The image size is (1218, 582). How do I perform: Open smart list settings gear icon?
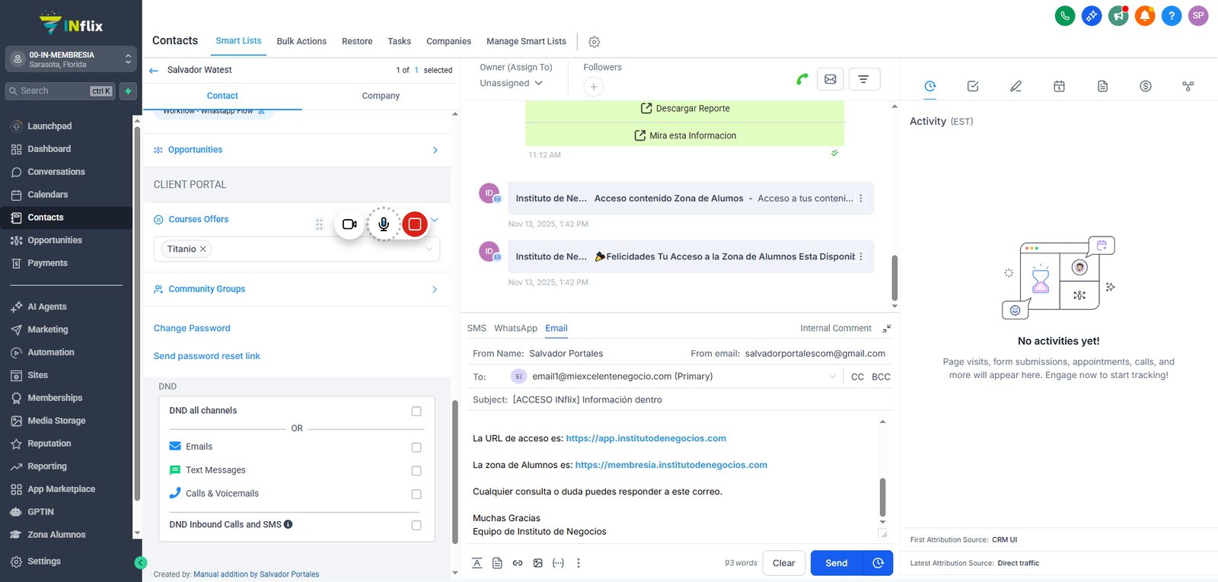(x=595, y=42)
